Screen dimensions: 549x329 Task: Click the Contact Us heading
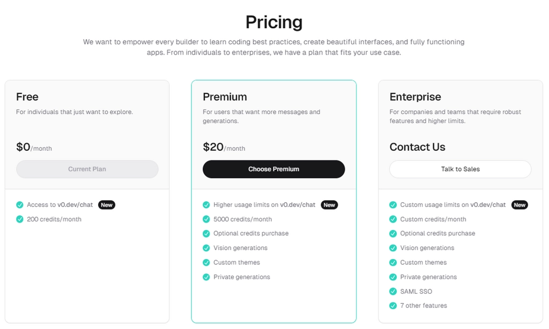click(417, 147)
